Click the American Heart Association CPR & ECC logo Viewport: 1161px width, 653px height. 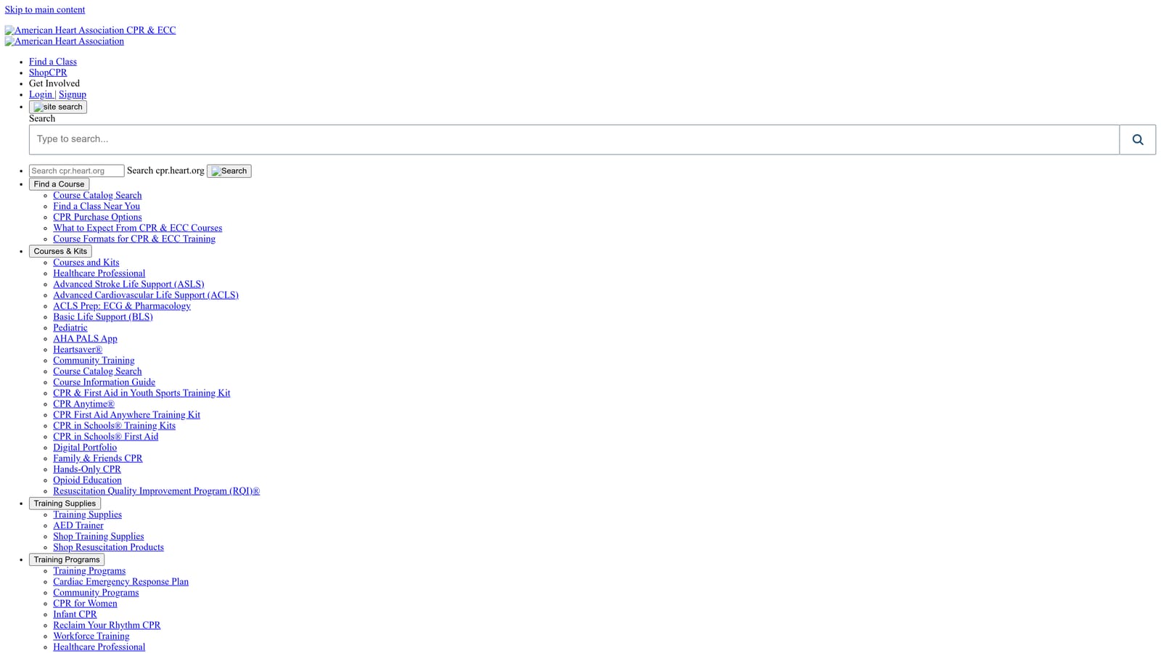(x=90, y=30)
